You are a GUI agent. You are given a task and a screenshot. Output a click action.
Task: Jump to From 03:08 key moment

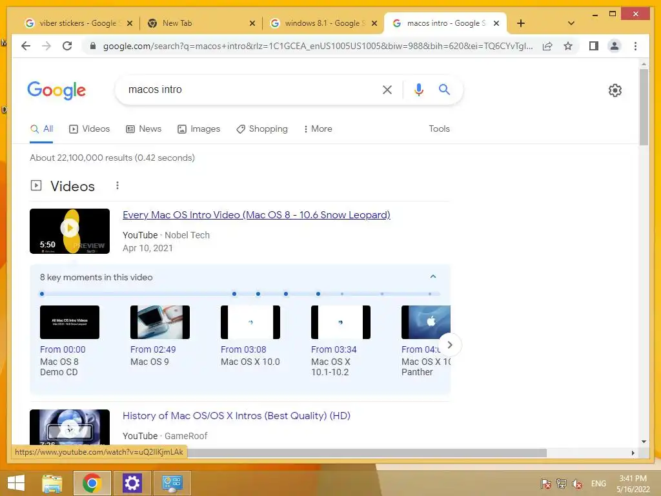tap(243, 349)
